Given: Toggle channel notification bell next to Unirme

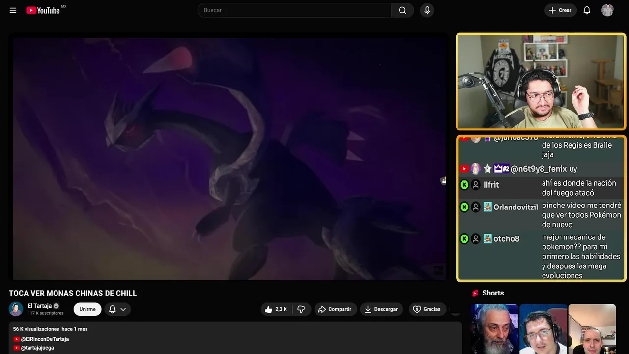Looking at the screenshot, I should click(x=113, y=309).
